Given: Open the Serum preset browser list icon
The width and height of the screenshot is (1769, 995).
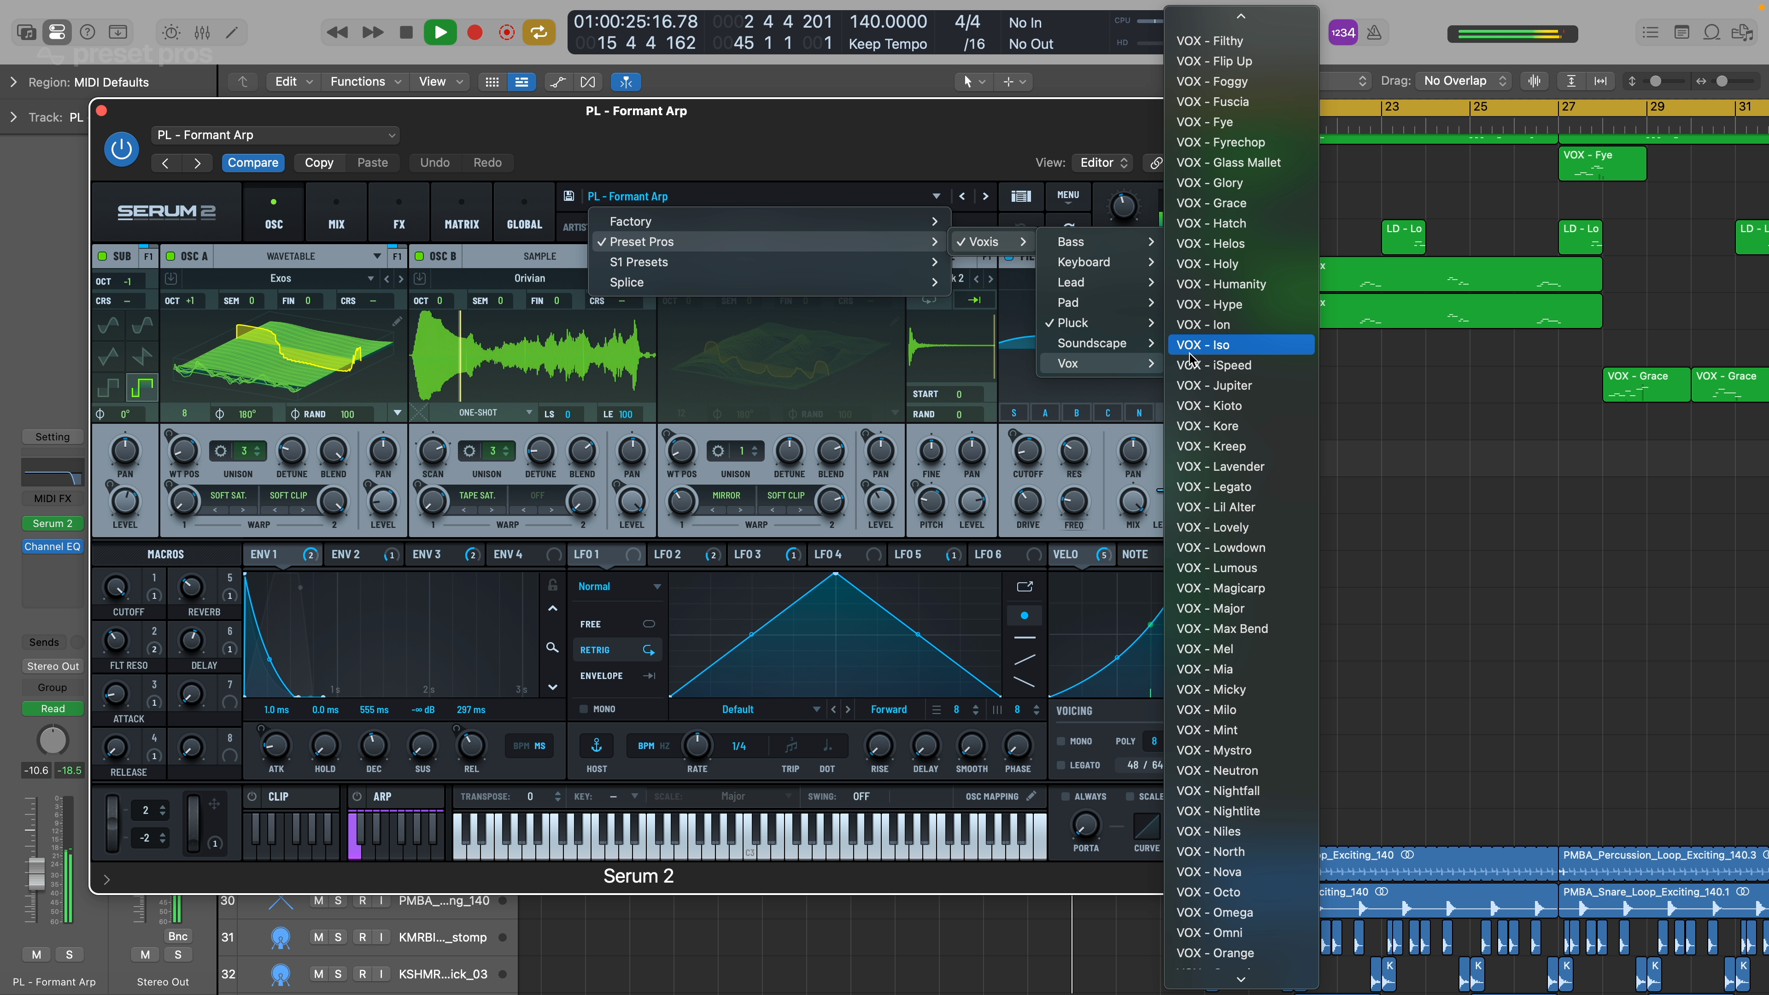Looking at the screenshot, I should [1021, 196].
